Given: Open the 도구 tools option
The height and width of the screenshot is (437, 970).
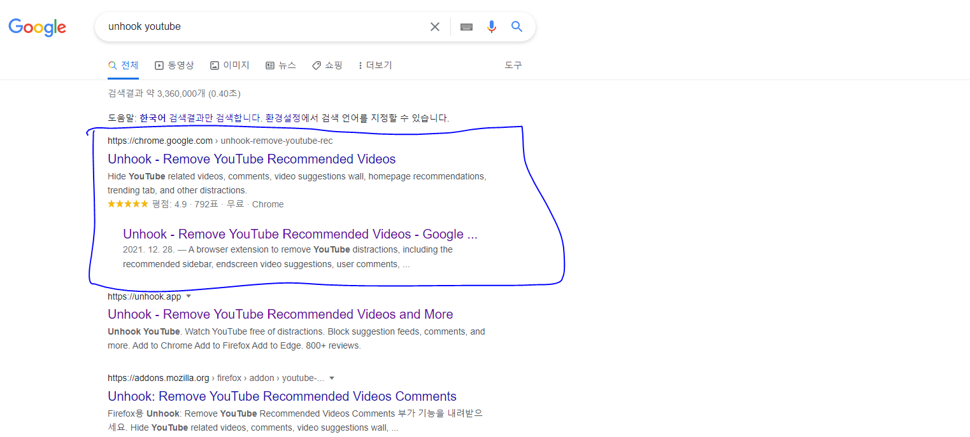Looking at the screenshot, I should (x=513, y=66).
